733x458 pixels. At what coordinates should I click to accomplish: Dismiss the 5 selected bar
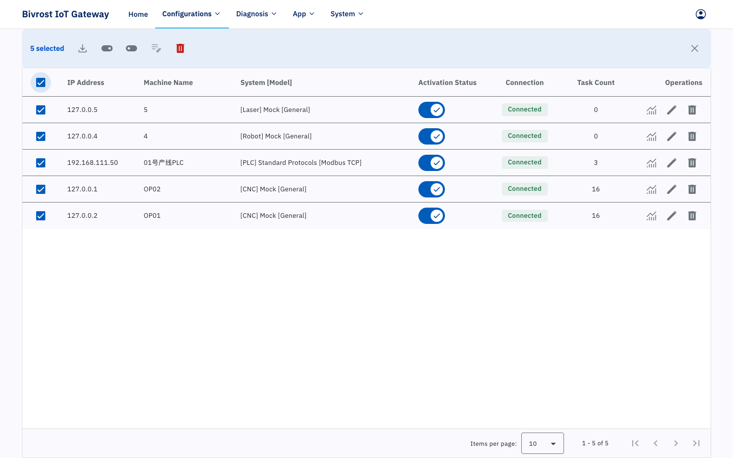(x=695, y=48)
